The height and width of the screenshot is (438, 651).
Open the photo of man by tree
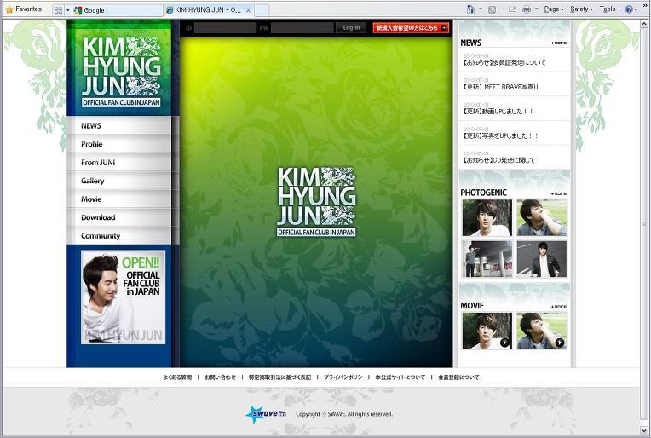click(487, 217)
